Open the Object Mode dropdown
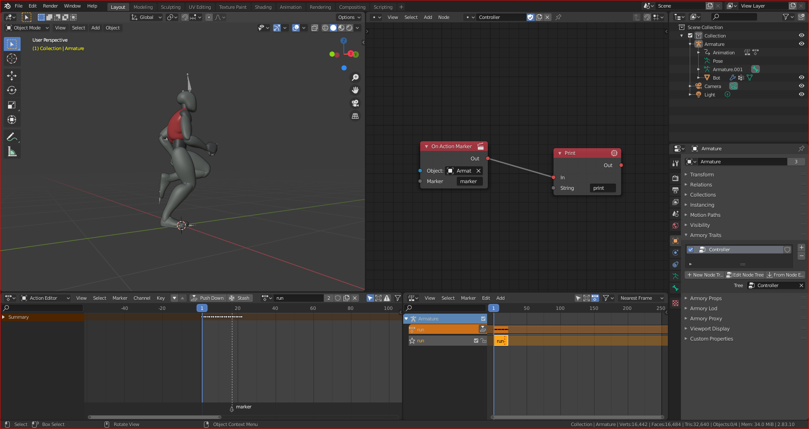 pyautogui.click(x=27, y=28)
